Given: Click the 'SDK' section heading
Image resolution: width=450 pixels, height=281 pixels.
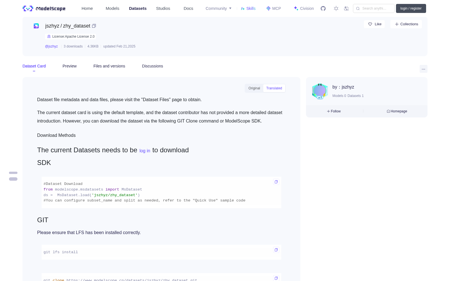Looking at the screenshot, I should 44,163.
